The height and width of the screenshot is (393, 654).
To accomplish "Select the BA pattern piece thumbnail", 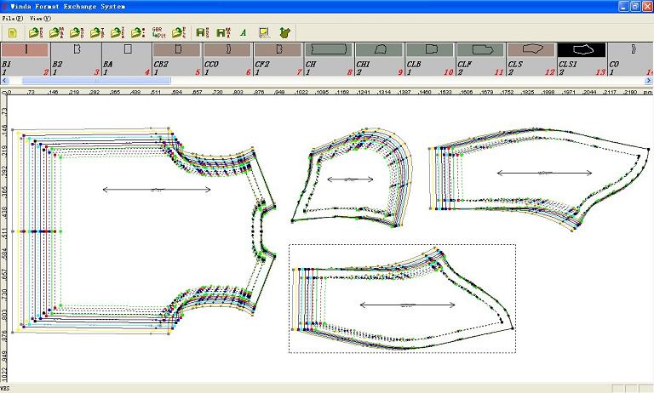I will (126, 50).
